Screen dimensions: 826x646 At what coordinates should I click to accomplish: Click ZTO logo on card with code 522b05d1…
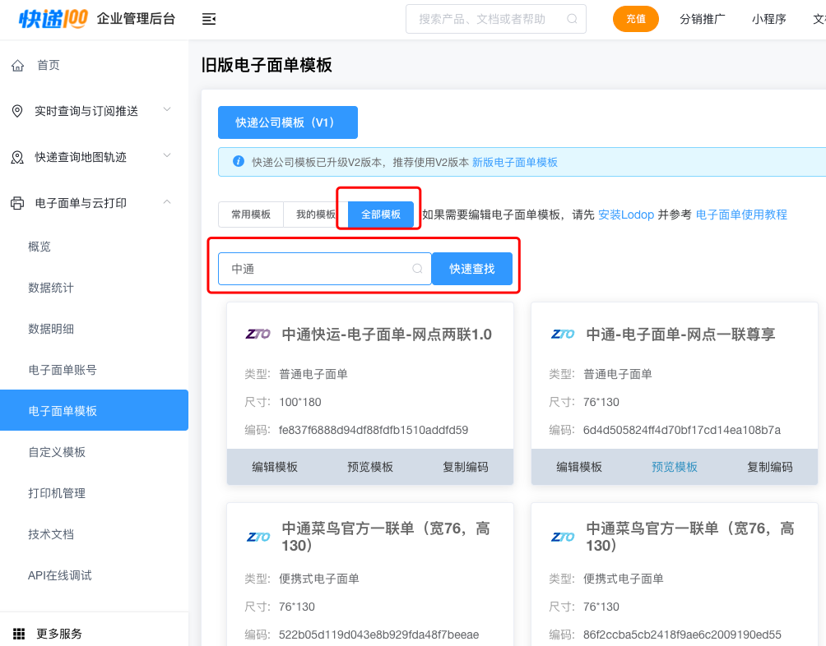point(258,537)
